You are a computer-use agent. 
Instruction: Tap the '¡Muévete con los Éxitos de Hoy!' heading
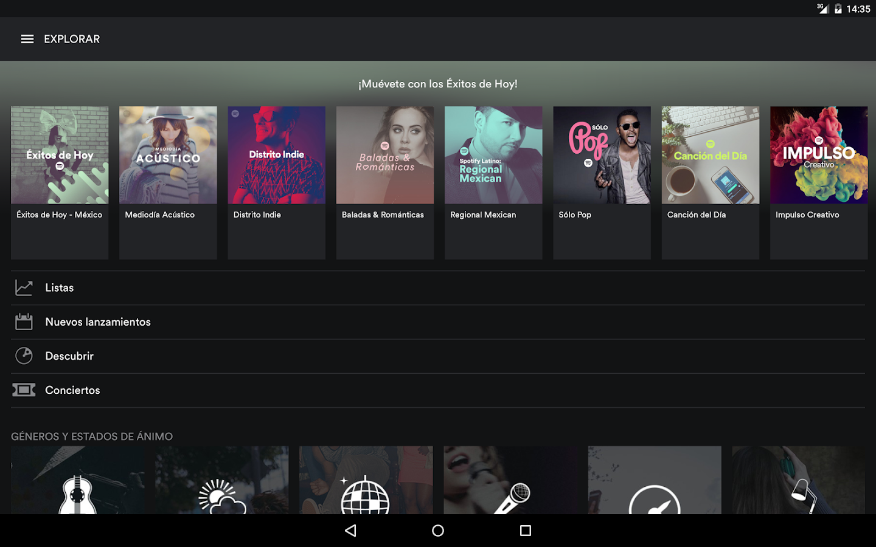coord(438,84)
